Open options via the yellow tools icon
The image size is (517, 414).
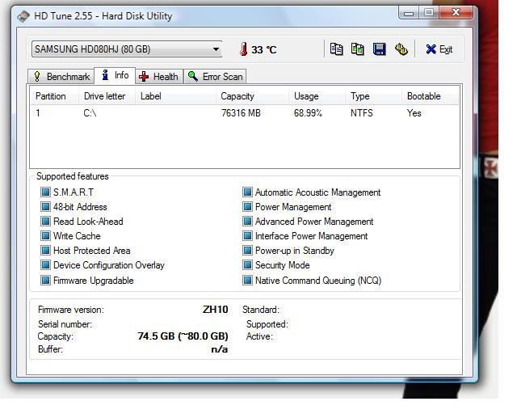point(401,49)
